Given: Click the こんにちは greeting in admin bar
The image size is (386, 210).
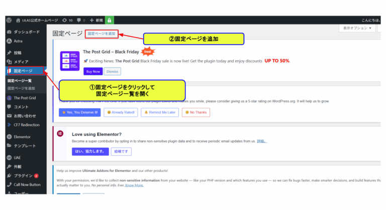Looking at the screenshot, I should coord(371,20).
